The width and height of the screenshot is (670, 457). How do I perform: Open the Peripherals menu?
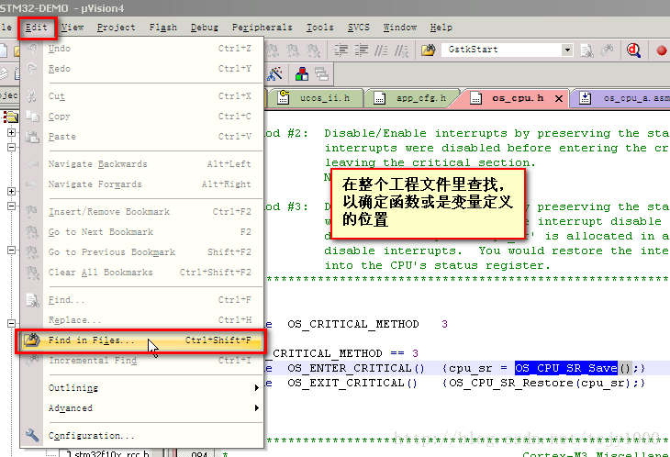pos(262,28)
